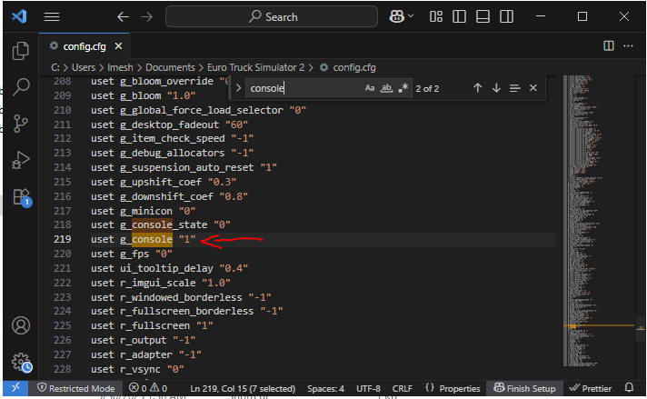Screen dimensions: 647x399
Task: Expand the Toggle Replace chevron in find
Action: pos(238,88)
